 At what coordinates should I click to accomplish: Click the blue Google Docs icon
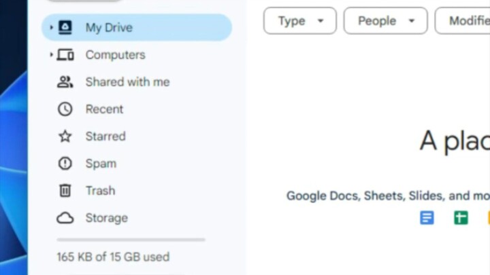[x=427, y=218]
